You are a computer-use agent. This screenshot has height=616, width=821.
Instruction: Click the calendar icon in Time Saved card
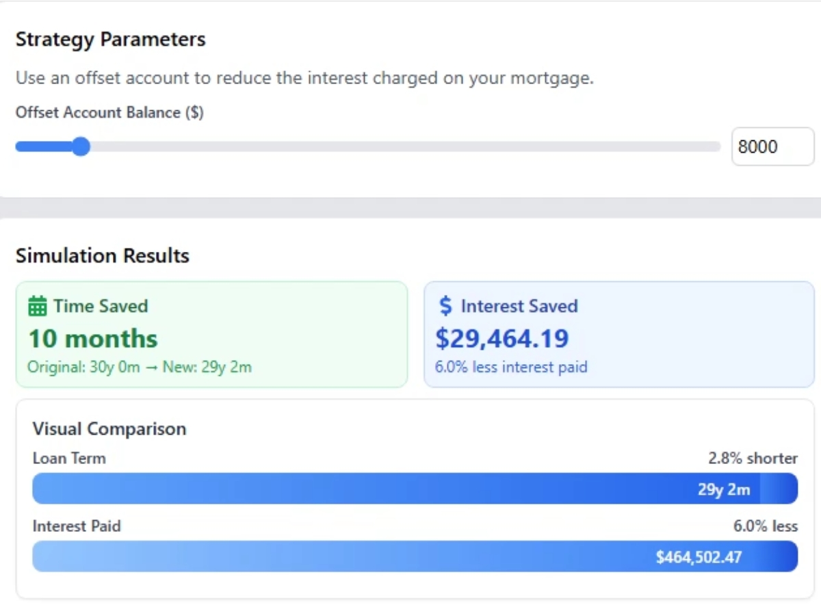click(38, 306)
